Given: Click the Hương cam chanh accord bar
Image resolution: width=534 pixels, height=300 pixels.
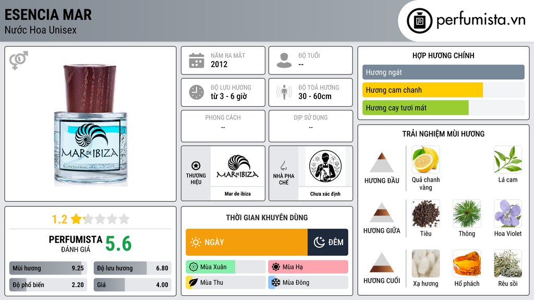Looking at the screenshot, I should pyautogui.click(x=443, y=90).
